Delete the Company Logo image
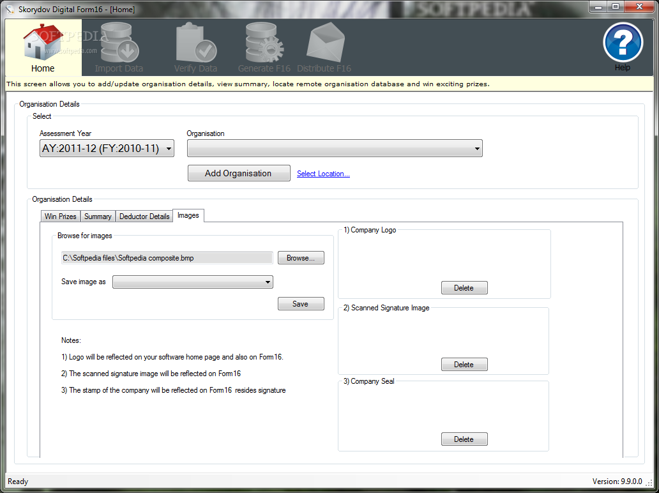 tap(464, 288)
